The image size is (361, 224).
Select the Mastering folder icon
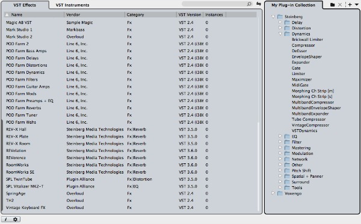click(287, 148)
